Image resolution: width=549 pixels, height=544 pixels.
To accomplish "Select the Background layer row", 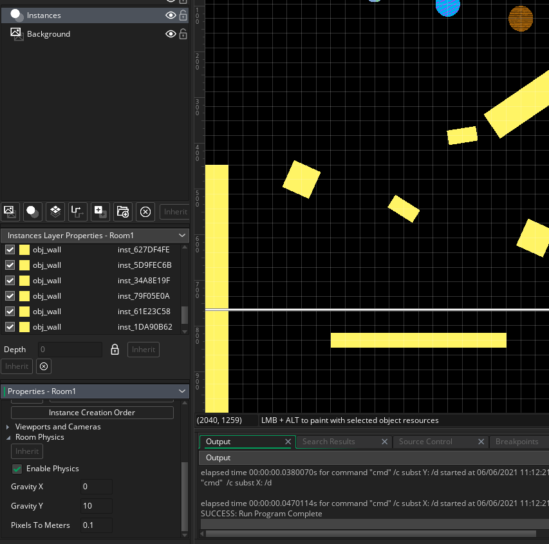I will click(95, 34).
